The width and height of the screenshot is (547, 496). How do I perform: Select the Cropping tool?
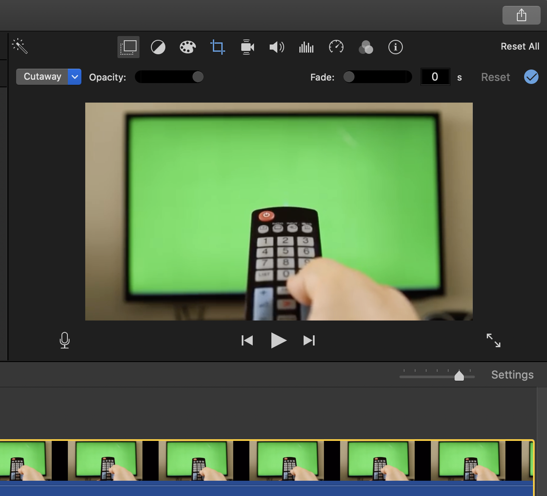tap(217, 47)
